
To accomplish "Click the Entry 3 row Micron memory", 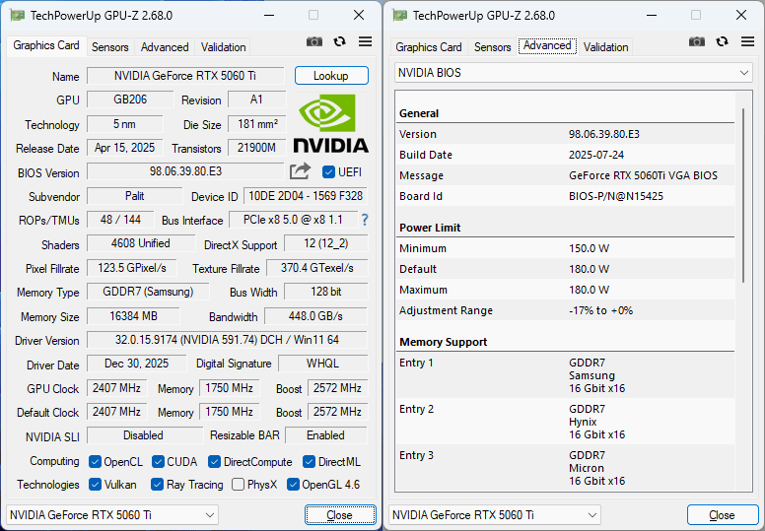I will 566,468.
